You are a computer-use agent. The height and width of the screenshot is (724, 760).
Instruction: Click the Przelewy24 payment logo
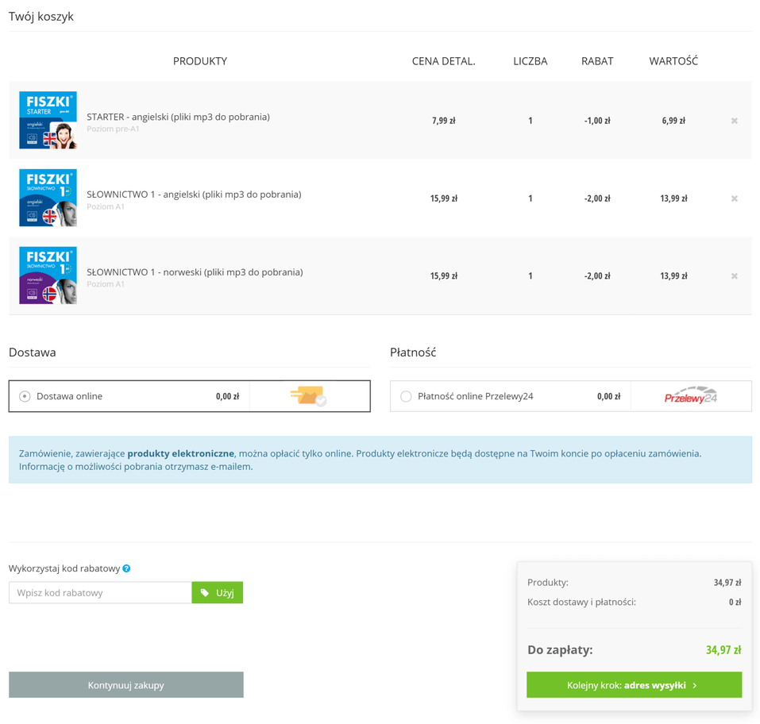[690, 396]
